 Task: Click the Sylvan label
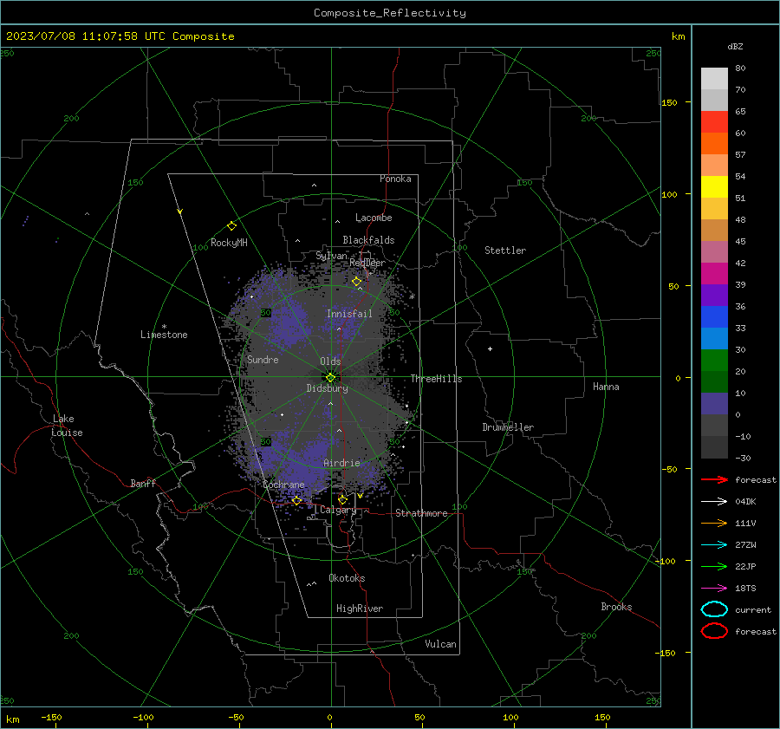(x=331, y=256)
